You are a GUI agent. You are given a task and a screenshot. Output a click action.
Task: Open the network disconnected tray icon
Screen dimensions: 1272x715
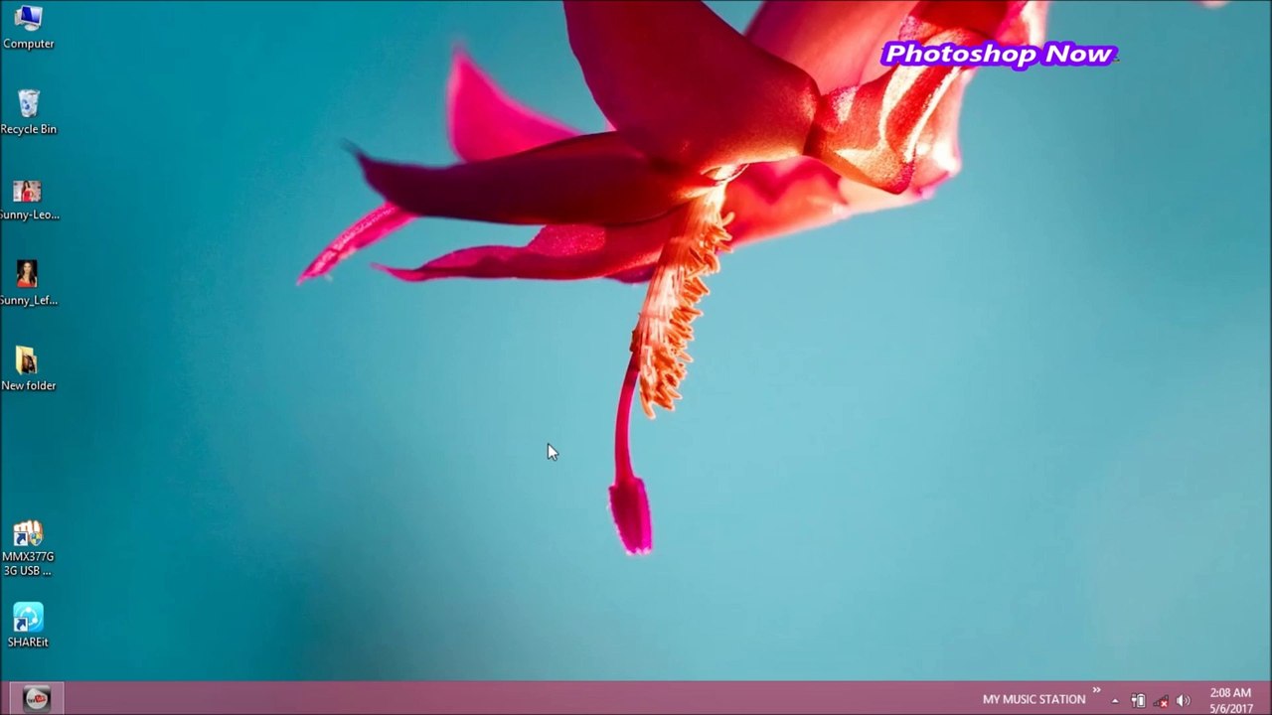[x=1161, y=701]
